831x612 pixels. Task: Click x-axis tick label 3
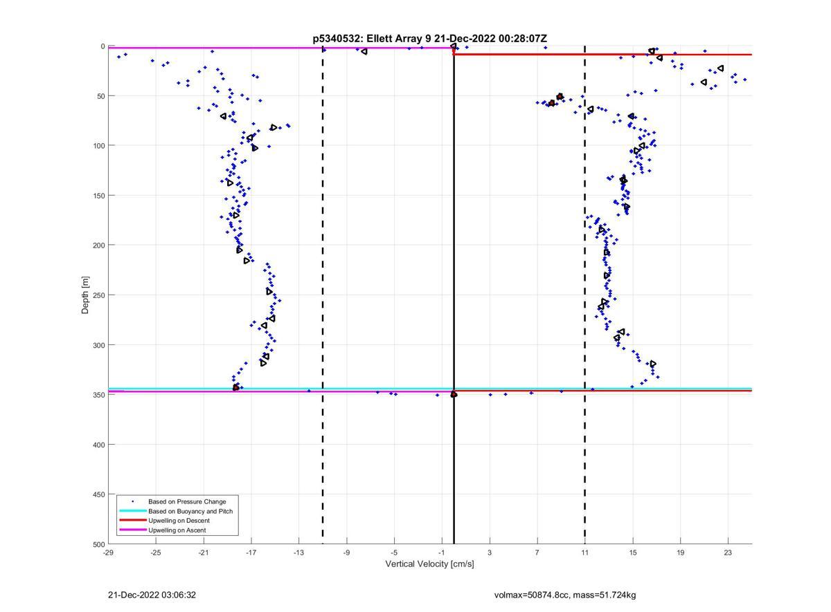490,553
